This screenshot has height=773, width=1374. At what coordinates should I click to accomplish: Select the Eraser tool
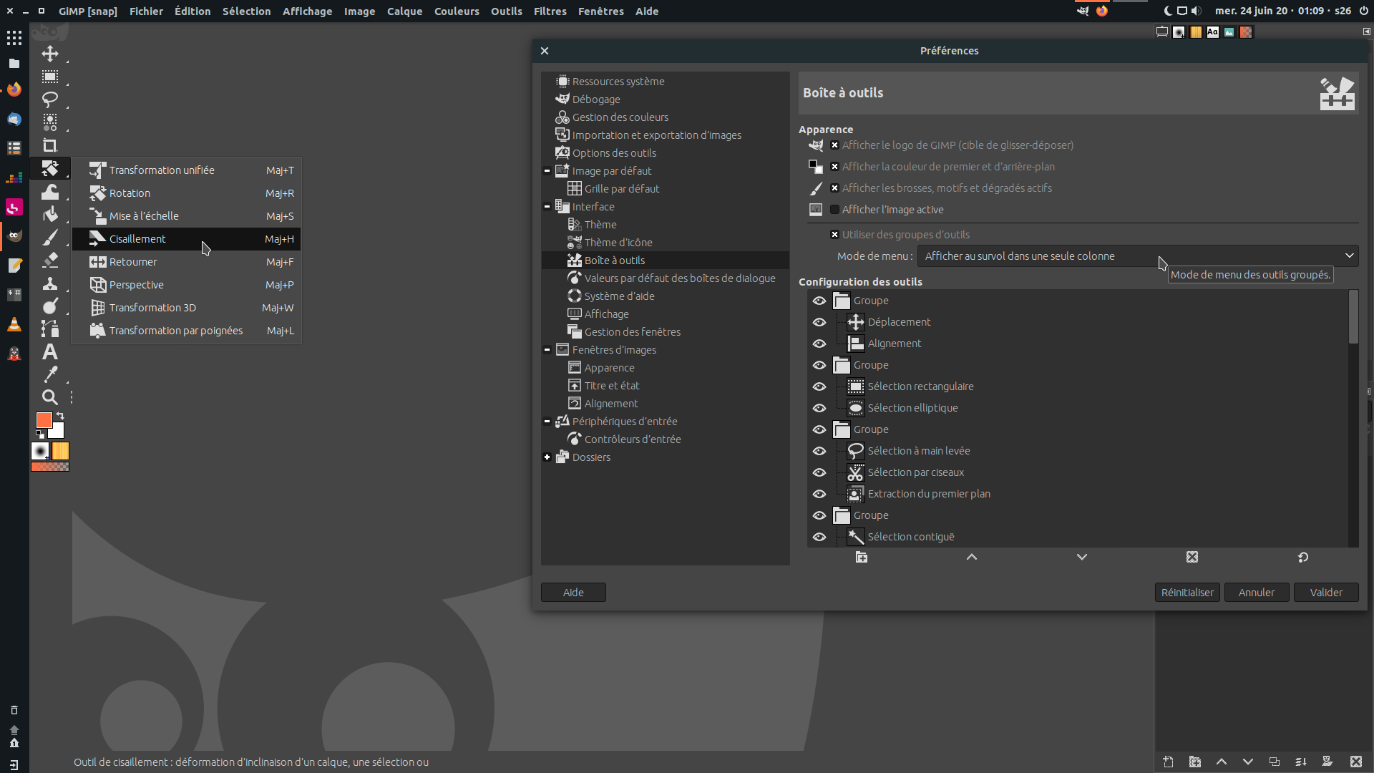49,260
